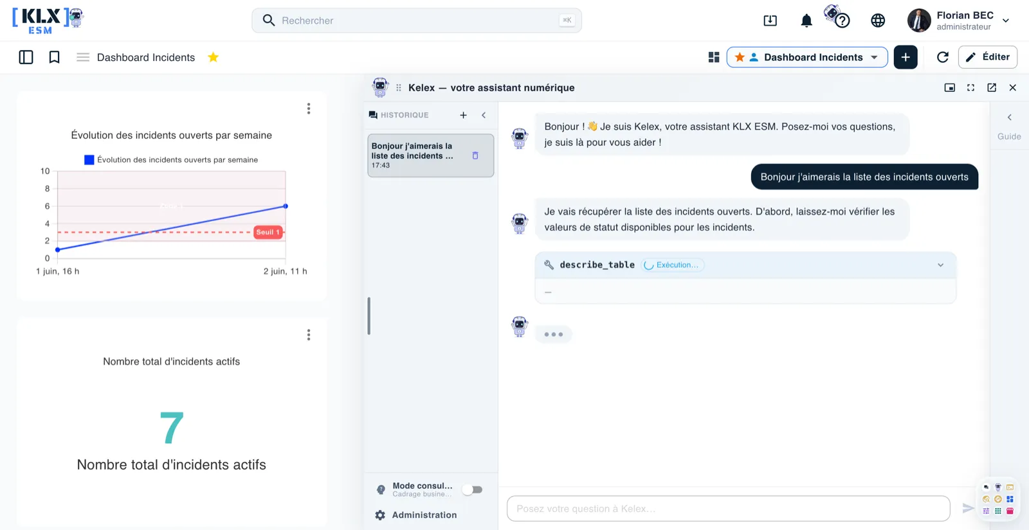Close the Kelex assistant panel
The width and height of the screenshot is (1029, 530).
(1013, 87)
